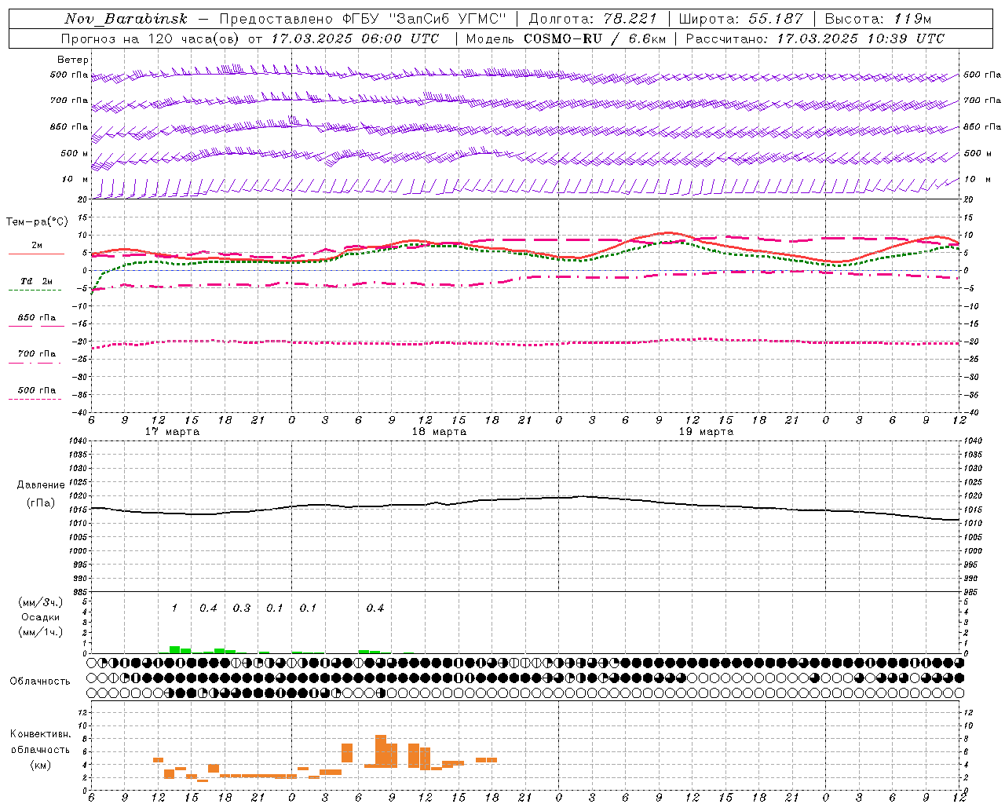Viewport: 1005px width, 804px height.
Task: Click the red line sample under '2м' legend
Action: (36, 254)
